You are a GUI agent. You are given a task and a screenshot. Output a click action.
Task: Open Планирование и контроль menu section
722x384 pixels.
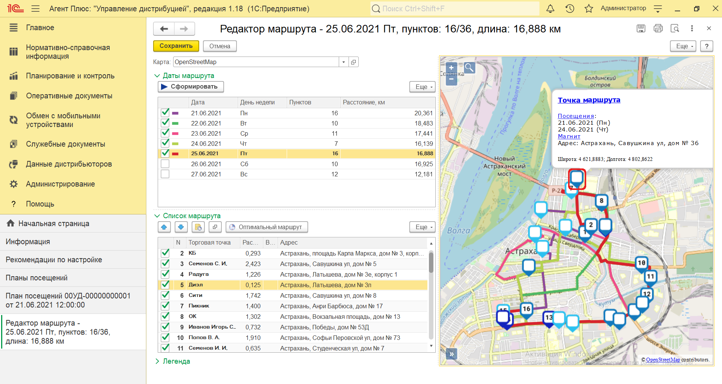tap(70, 76)
